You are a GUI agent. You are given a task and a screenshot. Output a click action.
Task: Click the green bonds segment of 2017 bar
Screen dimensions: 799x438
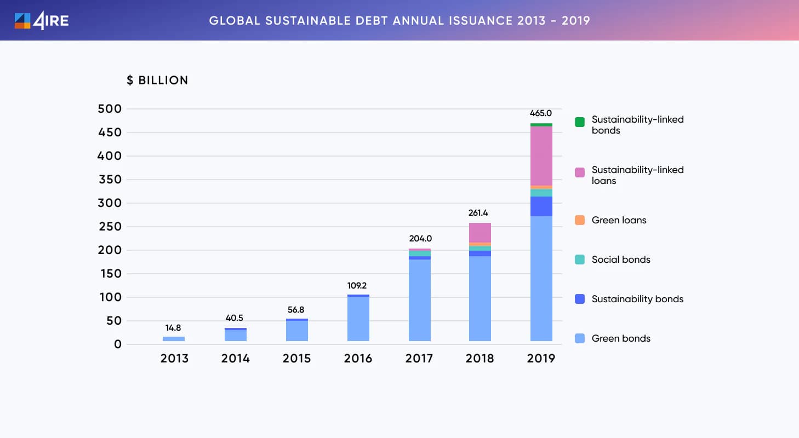(420, 300)
